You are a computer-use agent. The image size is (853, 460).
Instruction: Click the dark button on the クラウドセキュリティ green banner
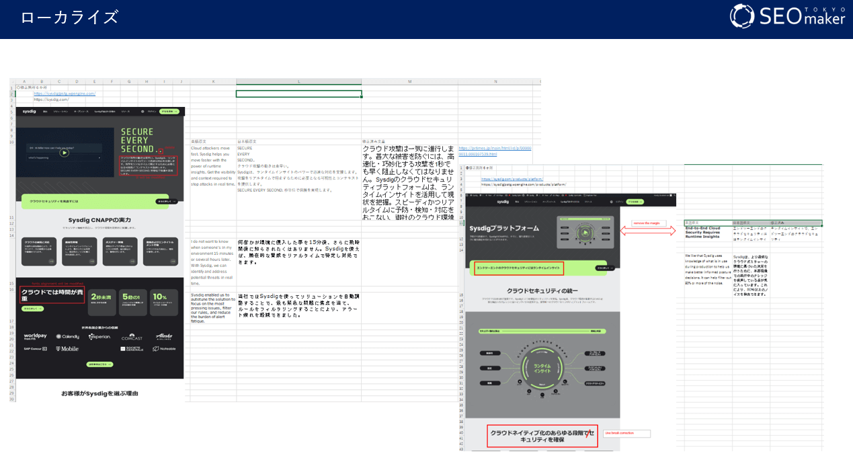[x=165, y=201]
